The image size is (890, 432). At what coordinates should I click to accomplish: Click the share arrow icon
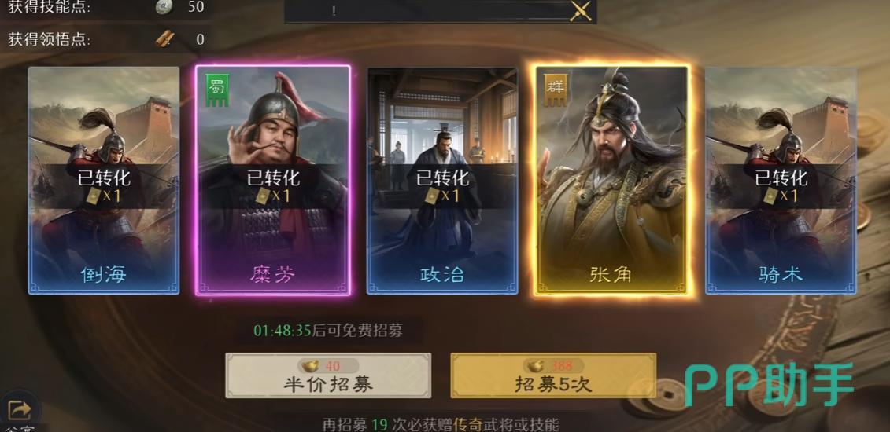point(20,408)
